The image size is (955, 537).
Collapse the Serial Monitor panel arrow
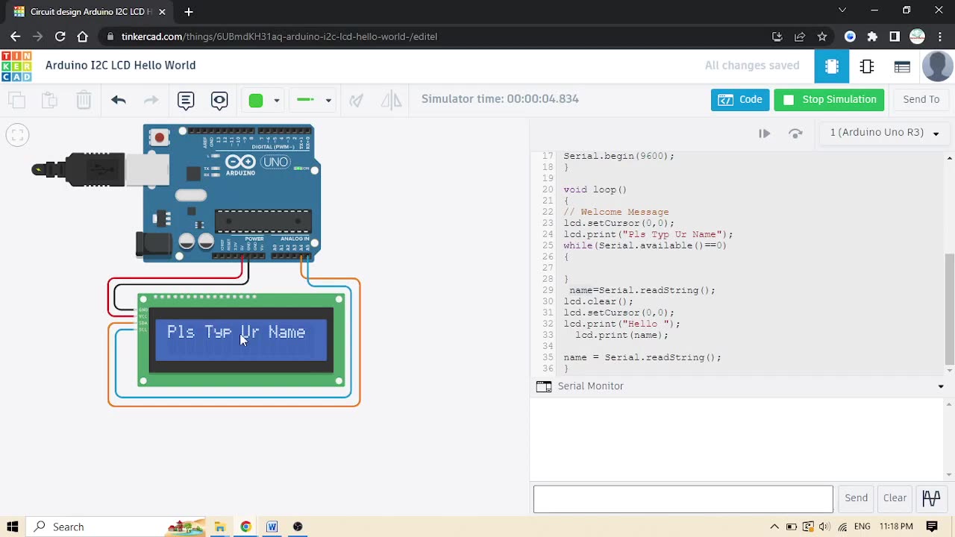coord(941,386)
